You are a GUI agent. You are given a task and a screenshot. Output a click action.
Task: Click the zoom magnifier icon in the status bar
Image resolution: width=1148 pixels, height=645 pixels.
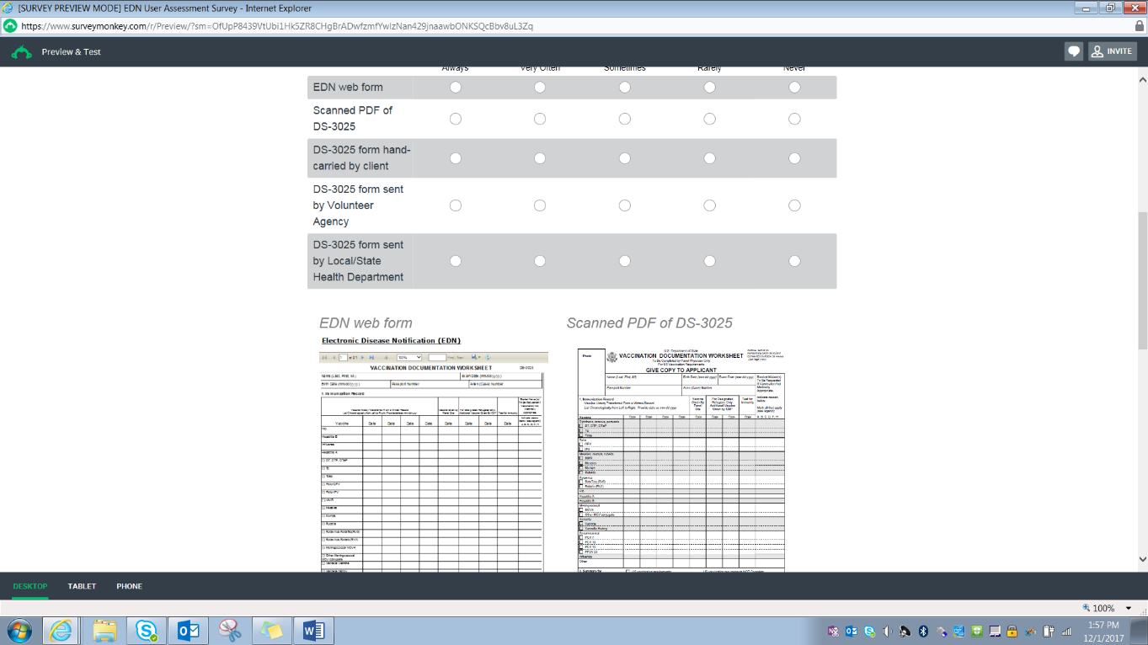pyautogui.click(x=1086, y=608)
